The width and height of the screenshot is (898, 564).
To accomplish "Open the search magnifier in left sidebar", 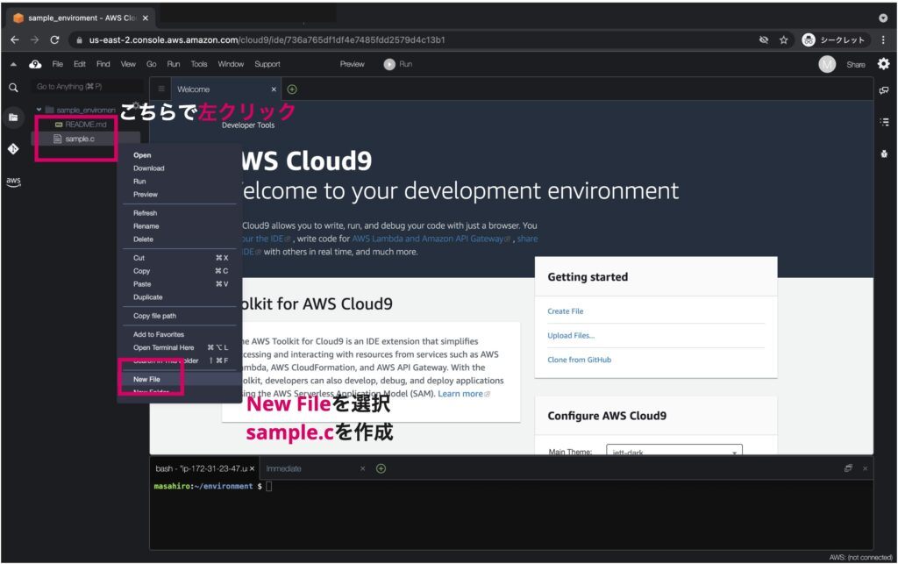I will pyautogui.click(x=13, y=88).
